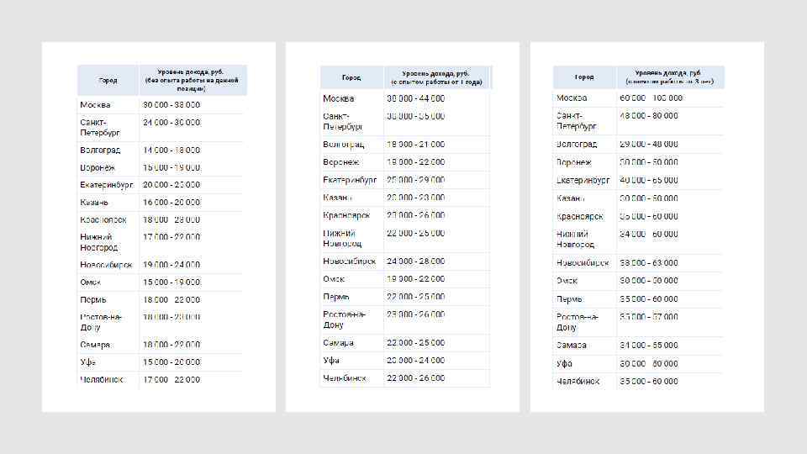
Task: Click the 20 000 - 24 000 Уфа salary
Action: (415, 360)
